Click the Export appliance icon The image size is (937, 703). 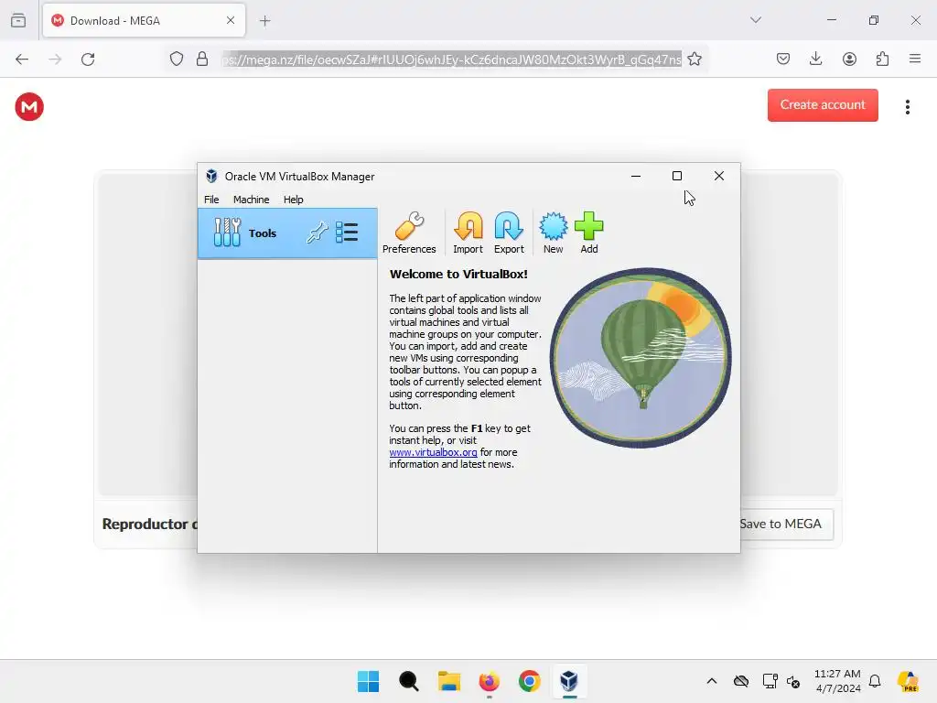(509, 233)
